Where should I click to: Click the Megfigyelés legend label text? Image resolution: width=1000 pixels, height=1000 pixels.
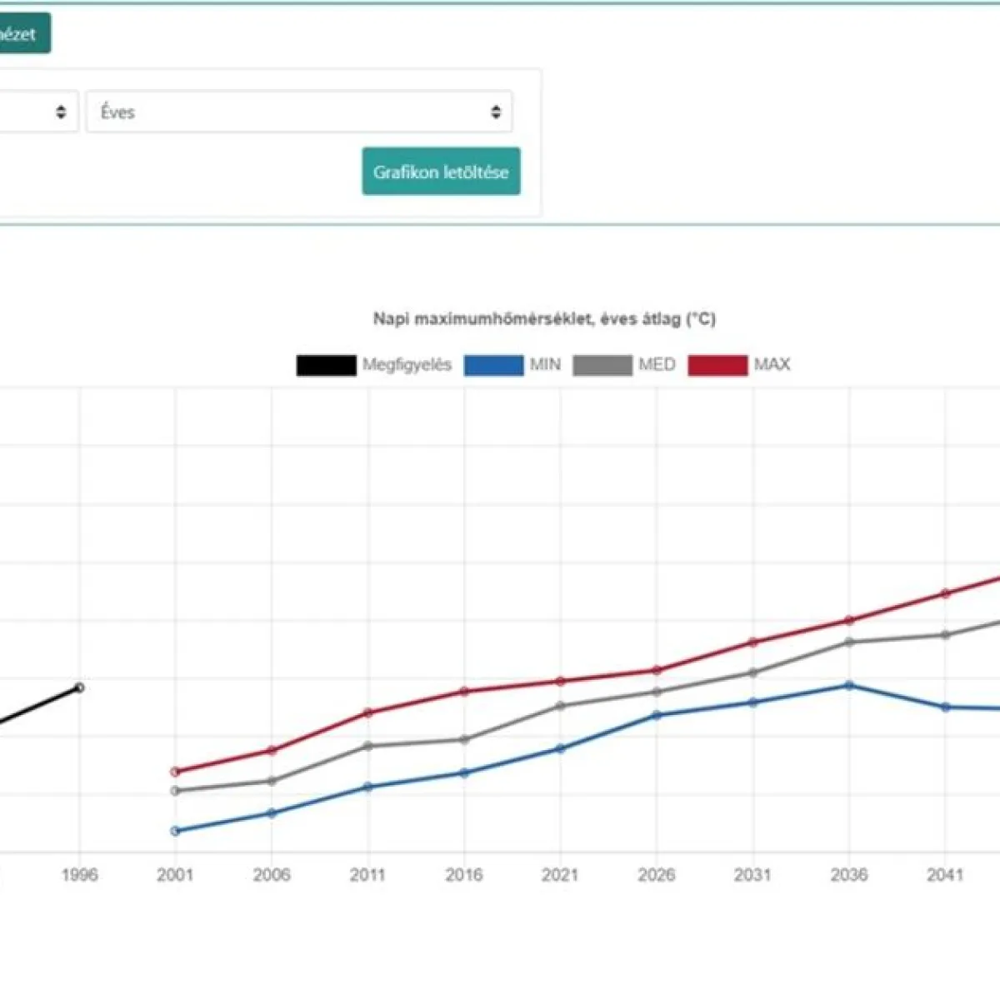coord(407,364)
